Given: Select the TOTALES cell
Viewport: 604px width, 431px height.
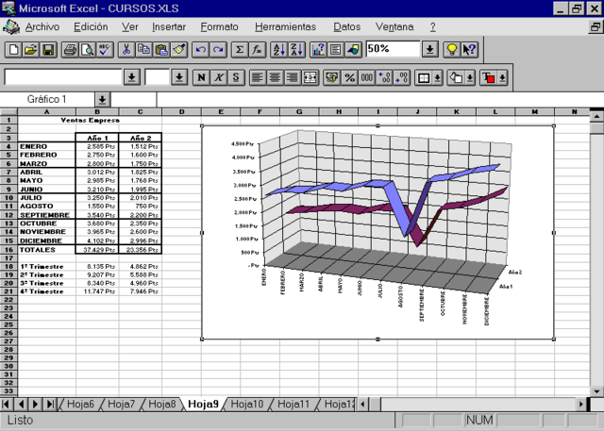Looking at the screenshot, I should click(x=46, y=250).
